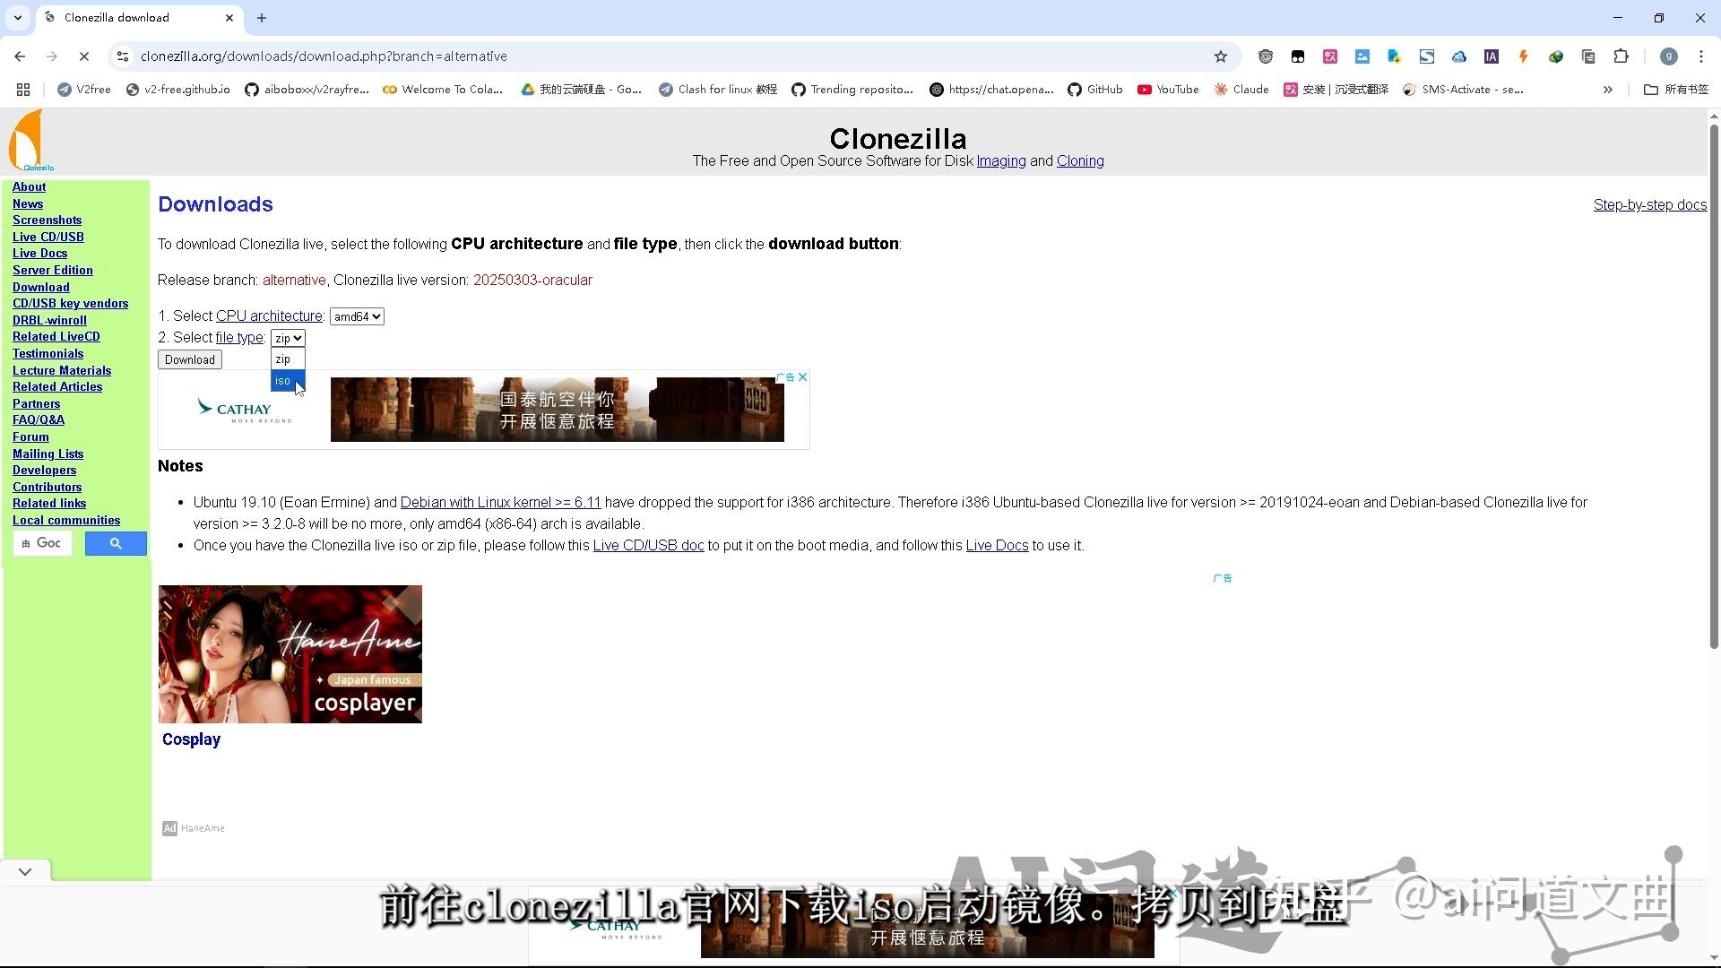1721x968 pixels.
Task: Click the 我的云端硬盘 Google Drive bookmark
Action: [581, 89]
